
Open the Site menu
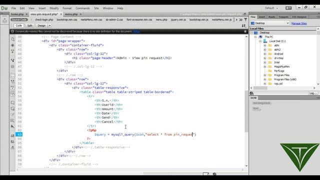(96, 8)
